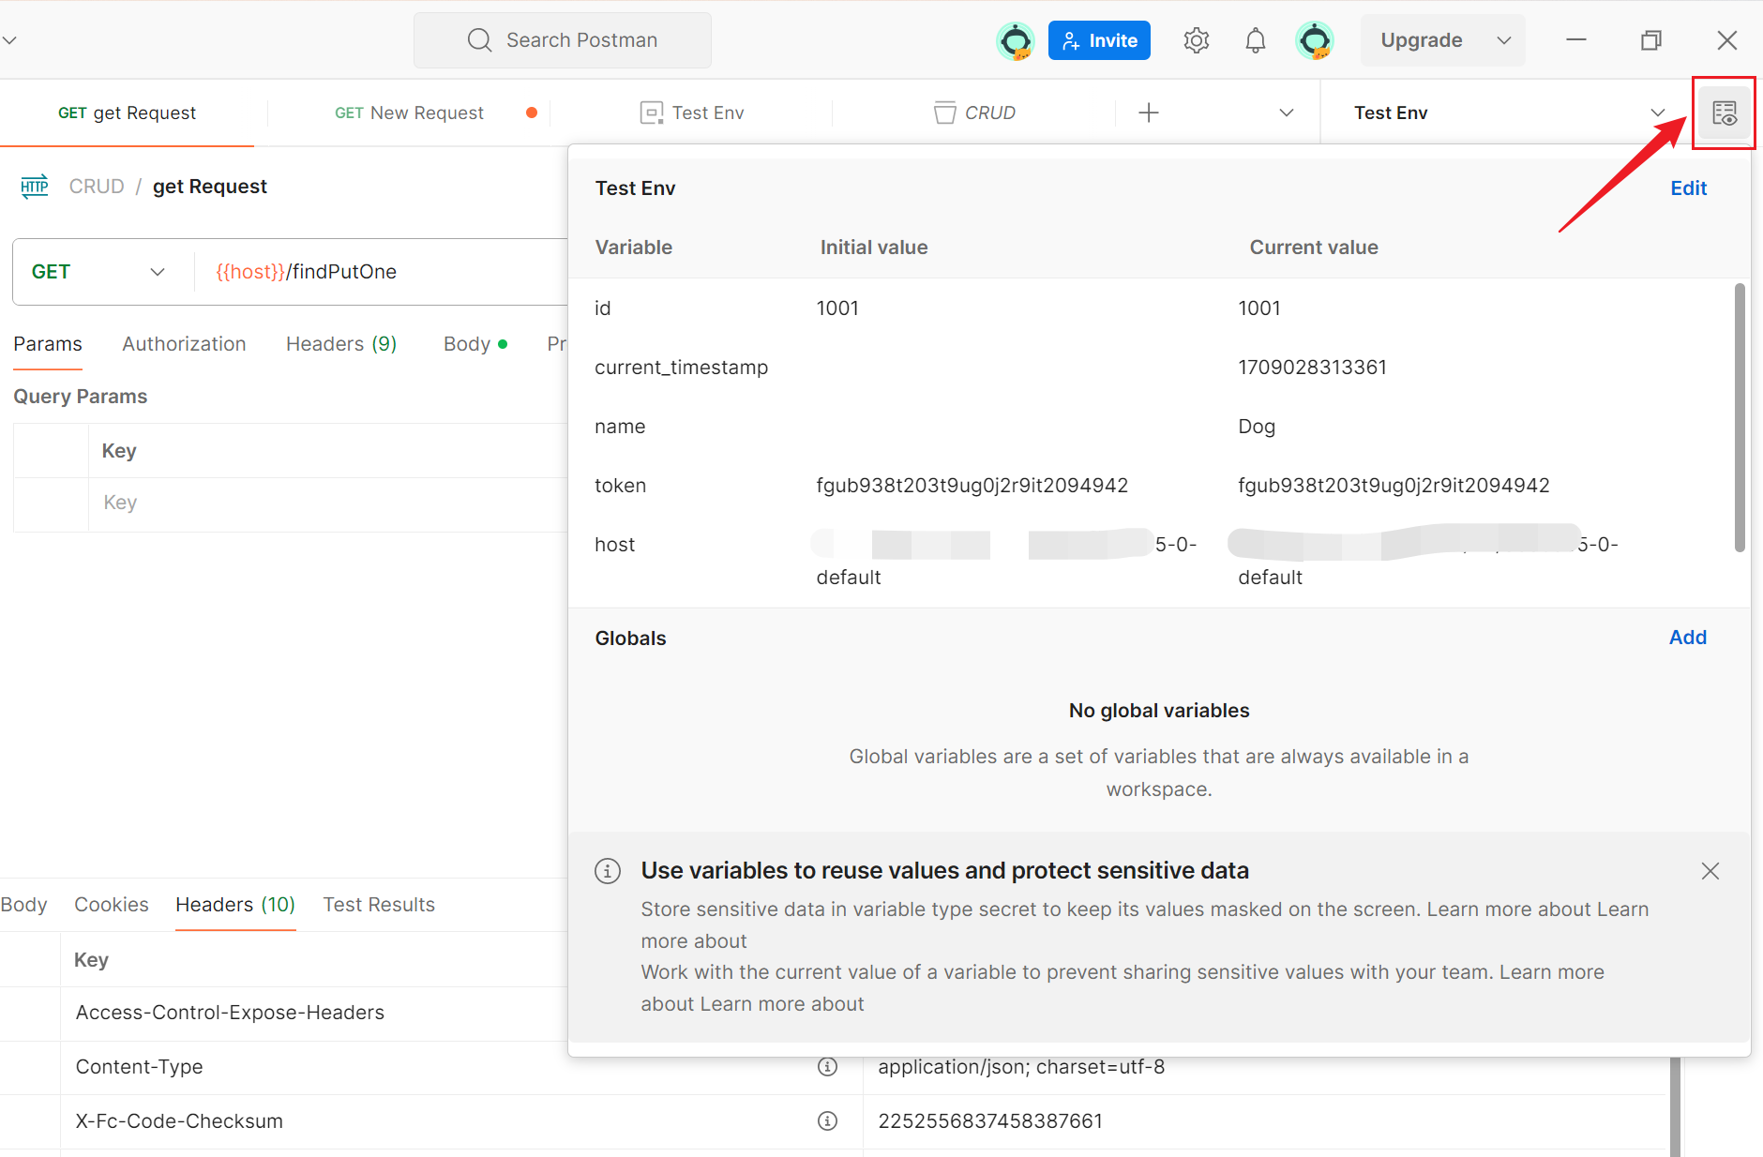Screen dimensions: 1763x1157
Task: Click info icon beside the Content-Type header
Action: tap(827, 1067)
